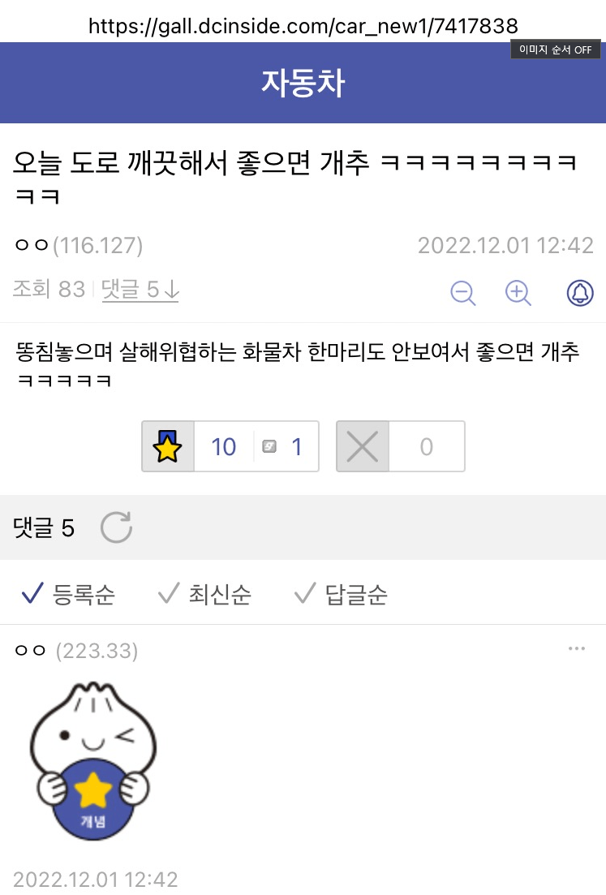This screenshot has height=895, width=606.
Task: Click the small fixed-nick recommend icon
Action: (x=269, y=446)
